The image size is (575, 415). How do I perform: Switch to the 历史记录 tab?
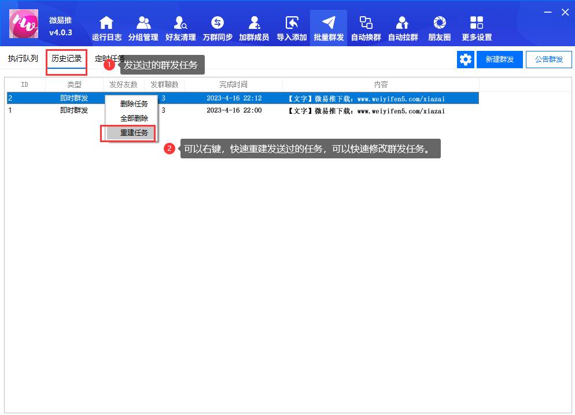(67, 59)
